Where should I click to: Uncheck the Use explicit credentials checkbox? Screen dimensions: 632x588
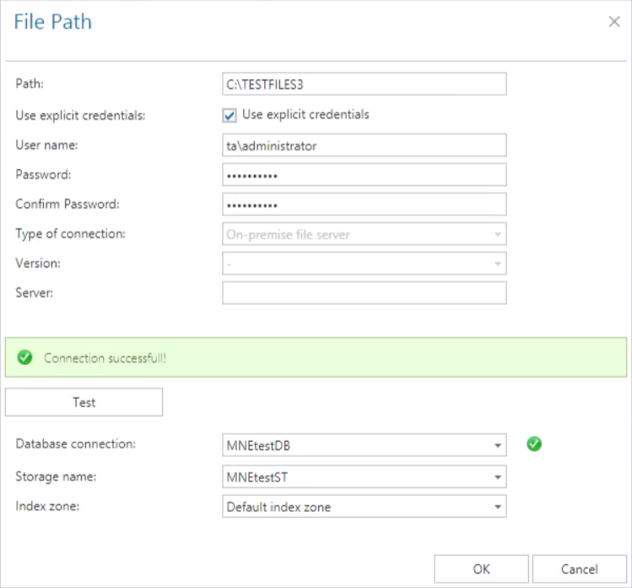point(230,115)
